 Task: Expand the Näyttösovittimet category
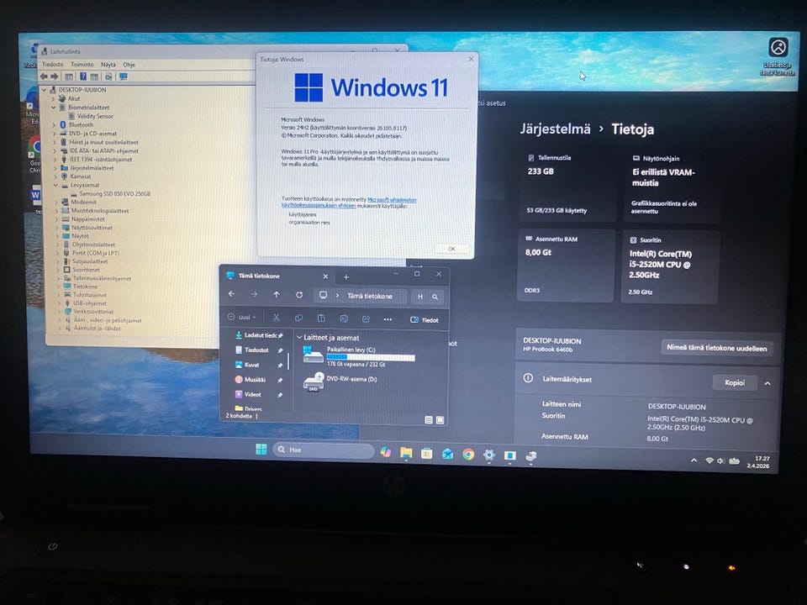pos(56,228)
